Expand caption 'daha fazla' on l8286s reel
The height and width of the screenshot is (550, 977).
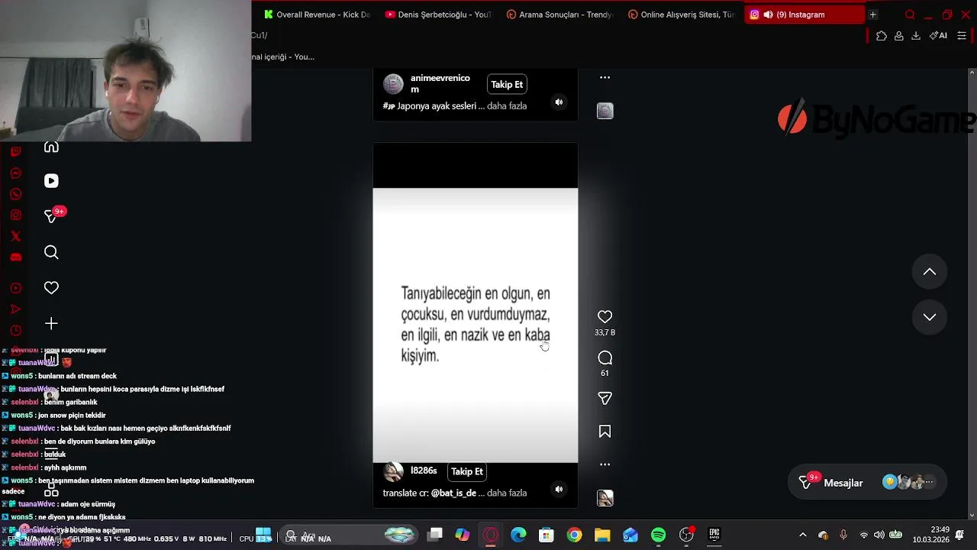[x=507, y=493]
